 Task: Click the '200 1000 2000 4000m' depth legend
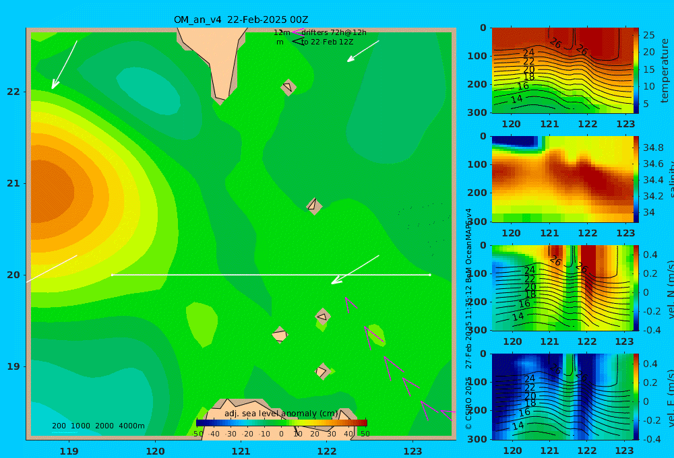98,426
